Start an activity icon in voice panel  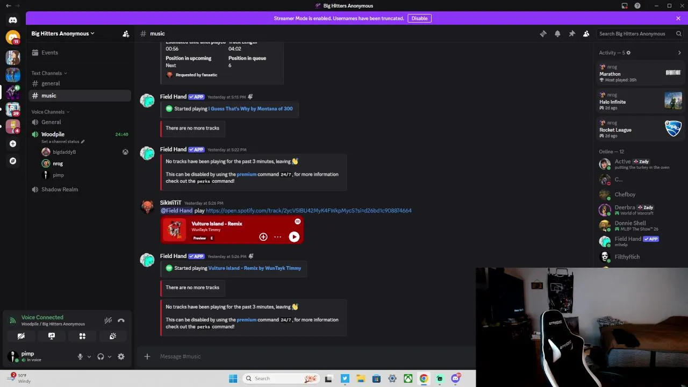[82, 336]
